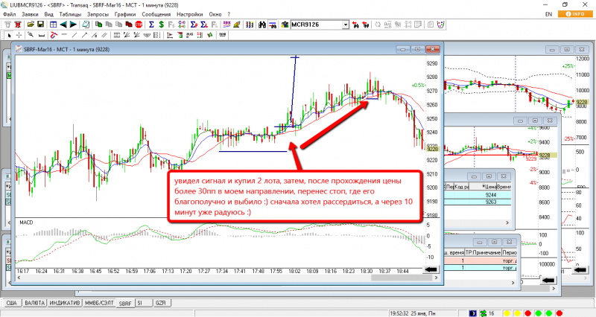Switch to the ВАЛЮТА workspace tab
The height and width of the screenshot is (317, 596).
[x=34, y=303]
